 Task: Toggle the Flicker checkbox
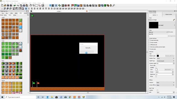(156, 76)
